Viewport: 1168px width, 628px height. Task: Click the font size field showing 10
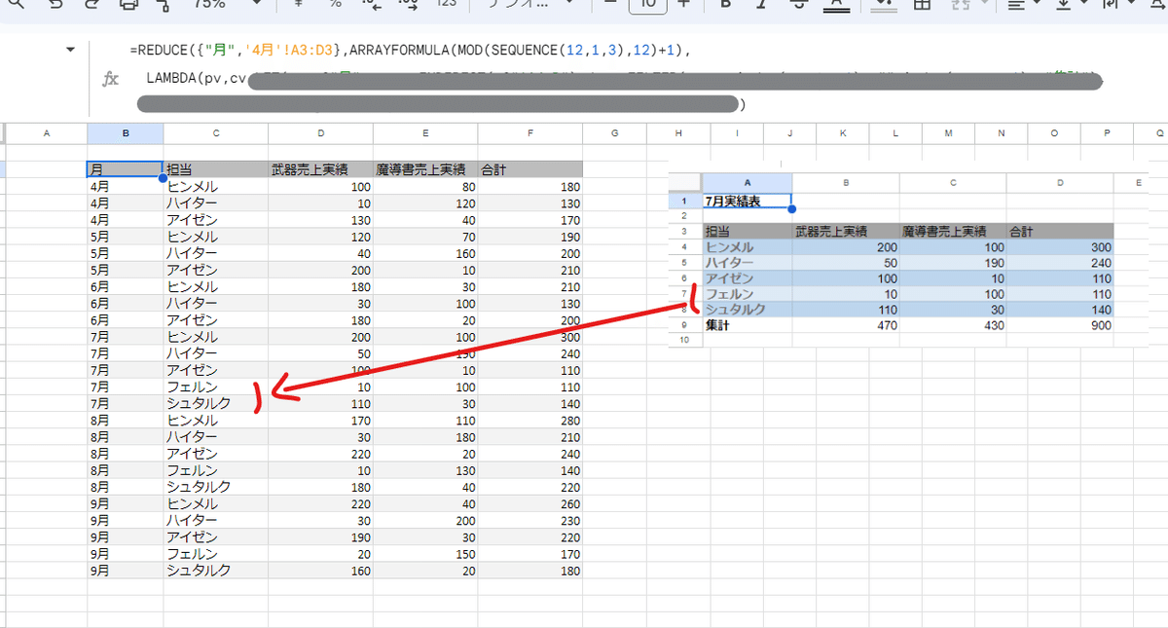point(648,5)
